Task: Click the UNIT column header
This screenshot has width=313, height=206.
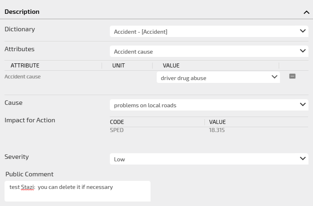Action: pyautogui.click(x=118, y=65)
